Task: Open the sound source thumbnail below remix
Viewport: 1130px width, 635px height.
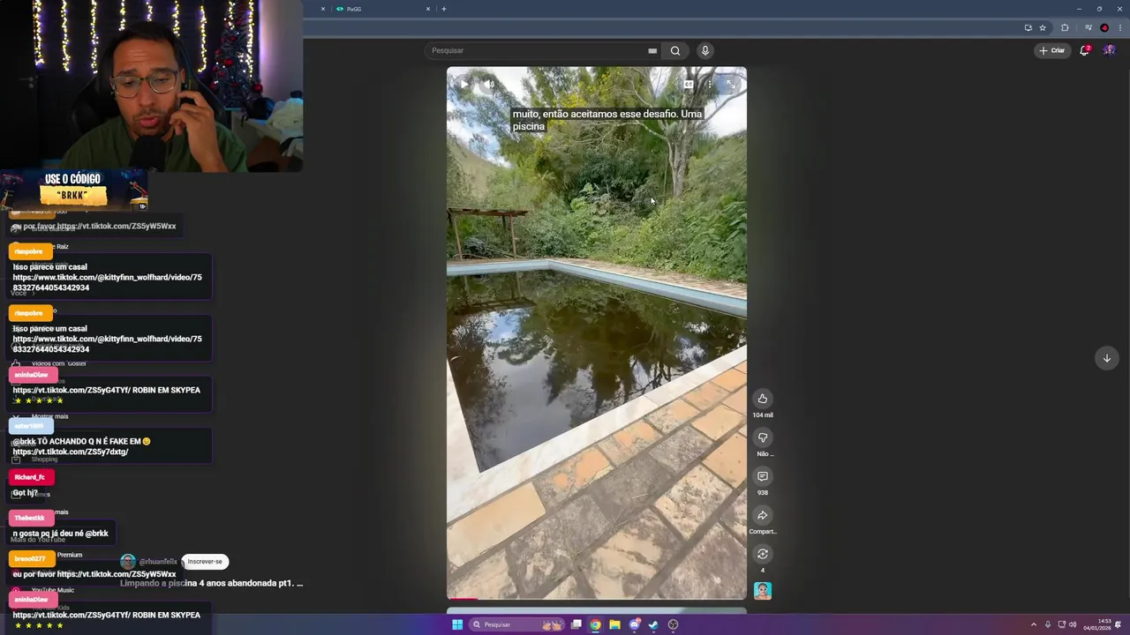Action: (x=763, y=591)
